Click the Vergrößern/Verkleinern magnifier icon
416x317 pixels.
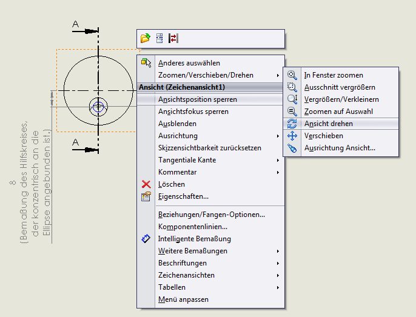click(x=292, y=99)
